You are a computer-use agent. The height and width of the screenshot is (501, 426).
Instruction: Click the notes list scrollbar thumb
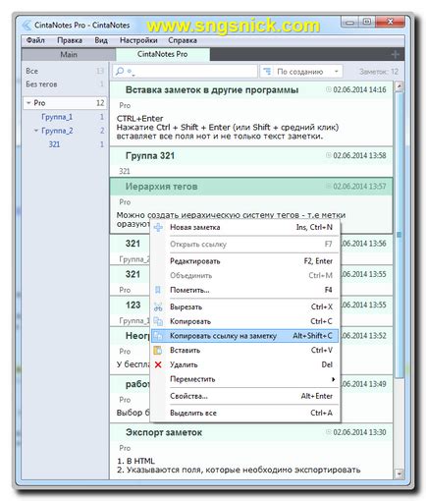399,235
